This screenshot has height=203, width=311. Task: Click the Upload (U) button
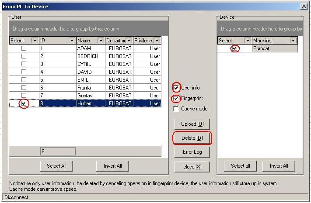pyautogui.click(x=192, y=124)
